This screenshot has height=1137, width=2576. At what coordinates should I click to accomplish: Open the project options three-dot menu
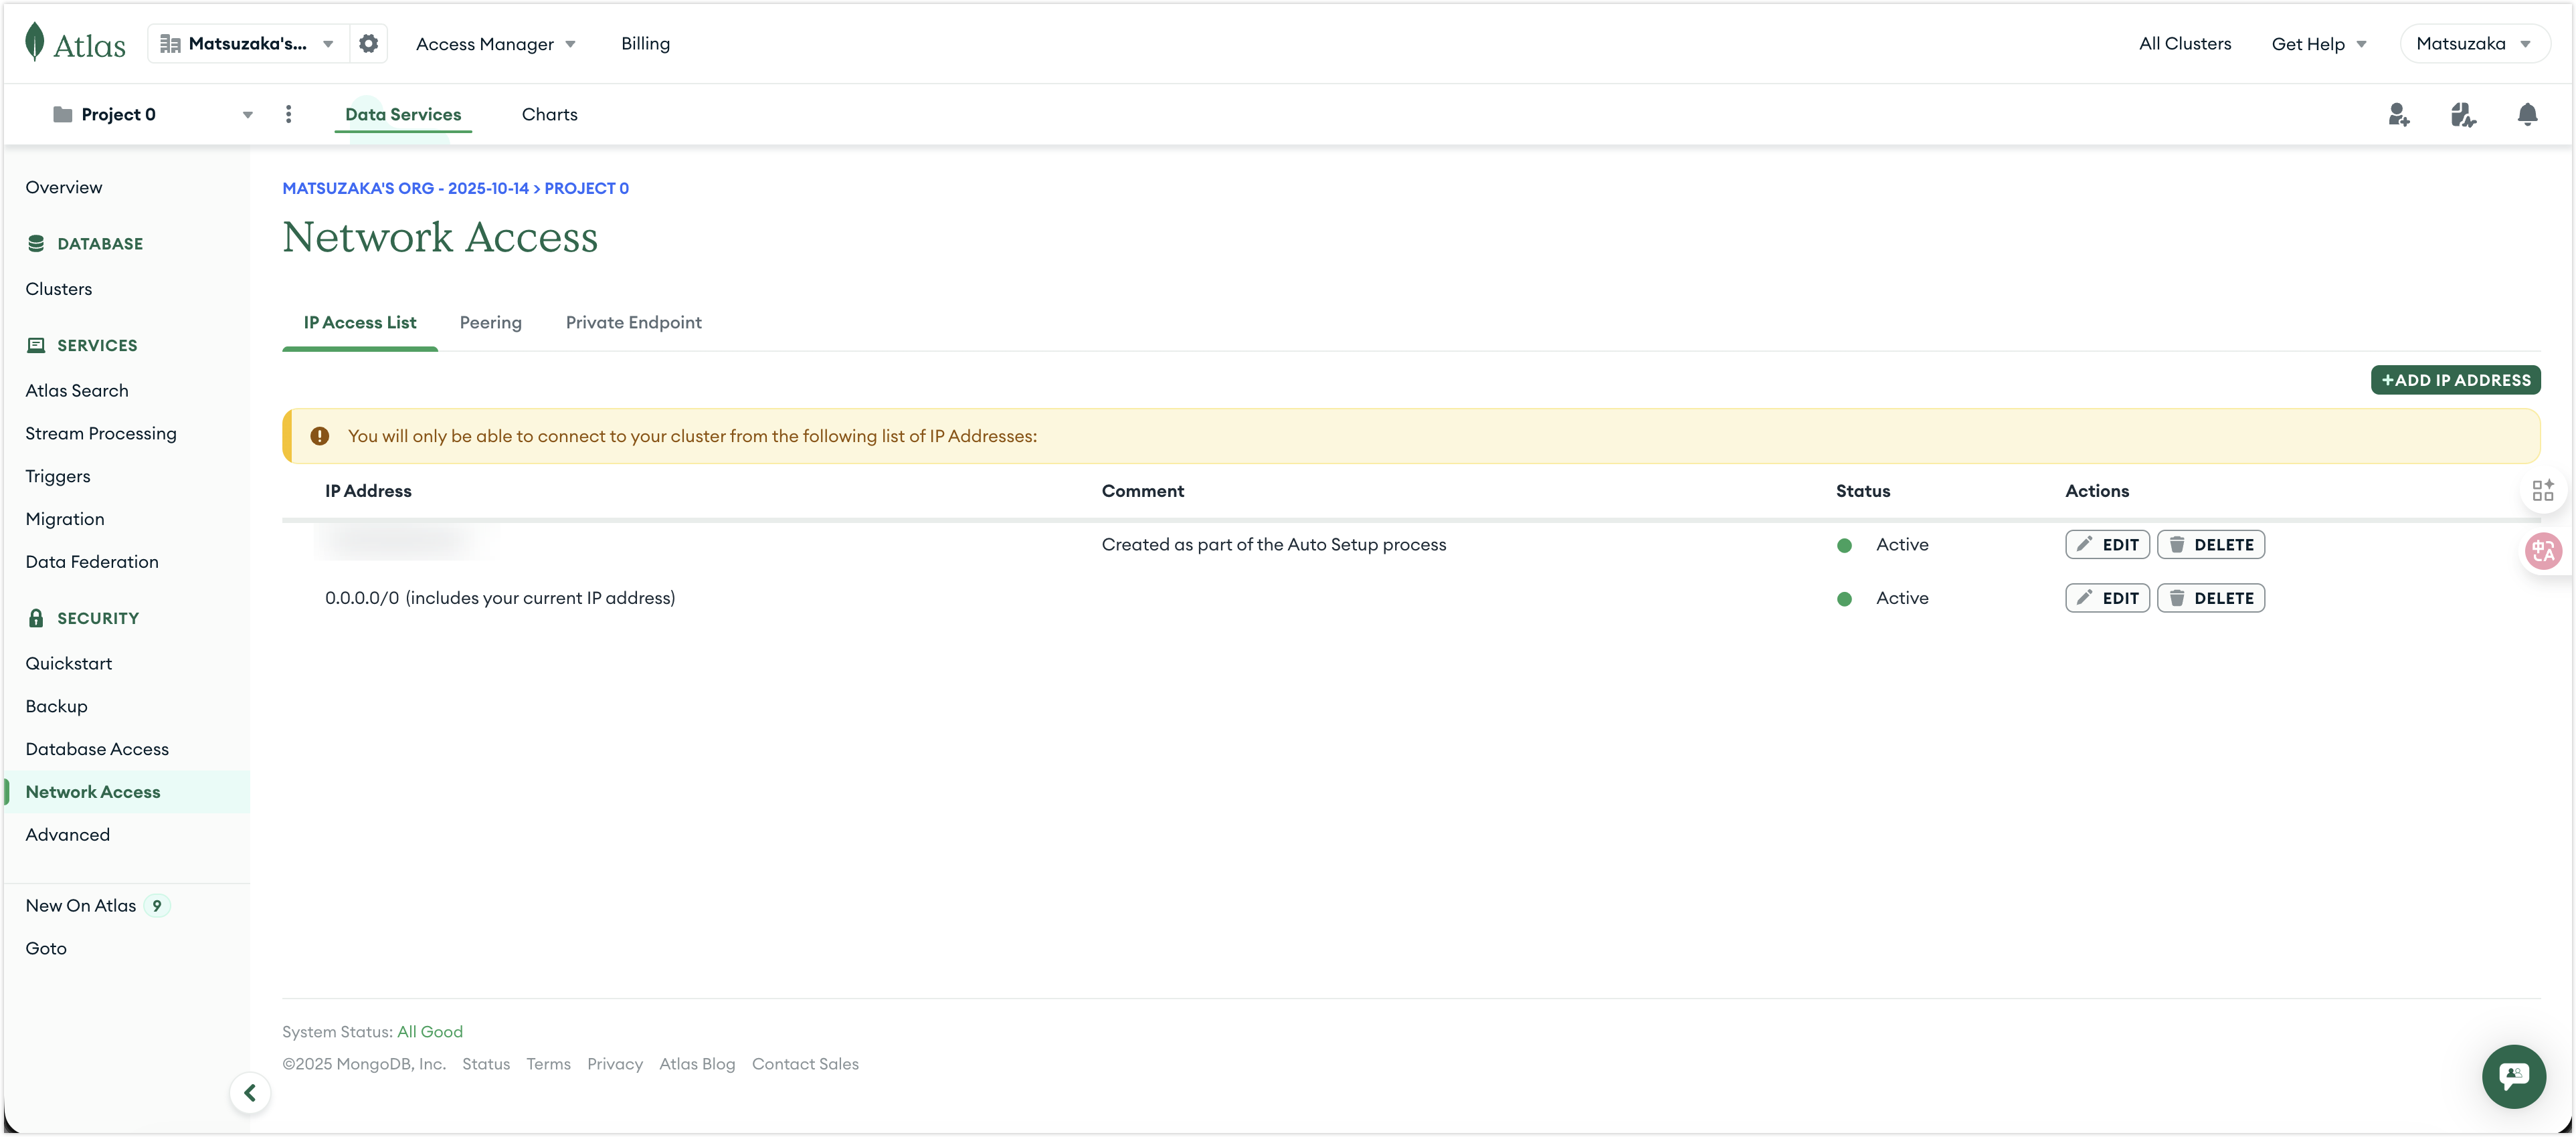289,114
